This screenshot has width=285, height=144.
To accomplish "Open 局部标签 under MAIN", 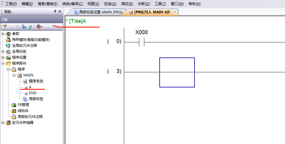I will point(36,99).
